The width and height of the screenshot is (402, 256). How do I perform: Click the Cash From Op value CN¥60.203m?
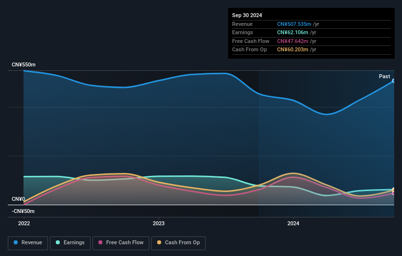[x=292, y=50]
